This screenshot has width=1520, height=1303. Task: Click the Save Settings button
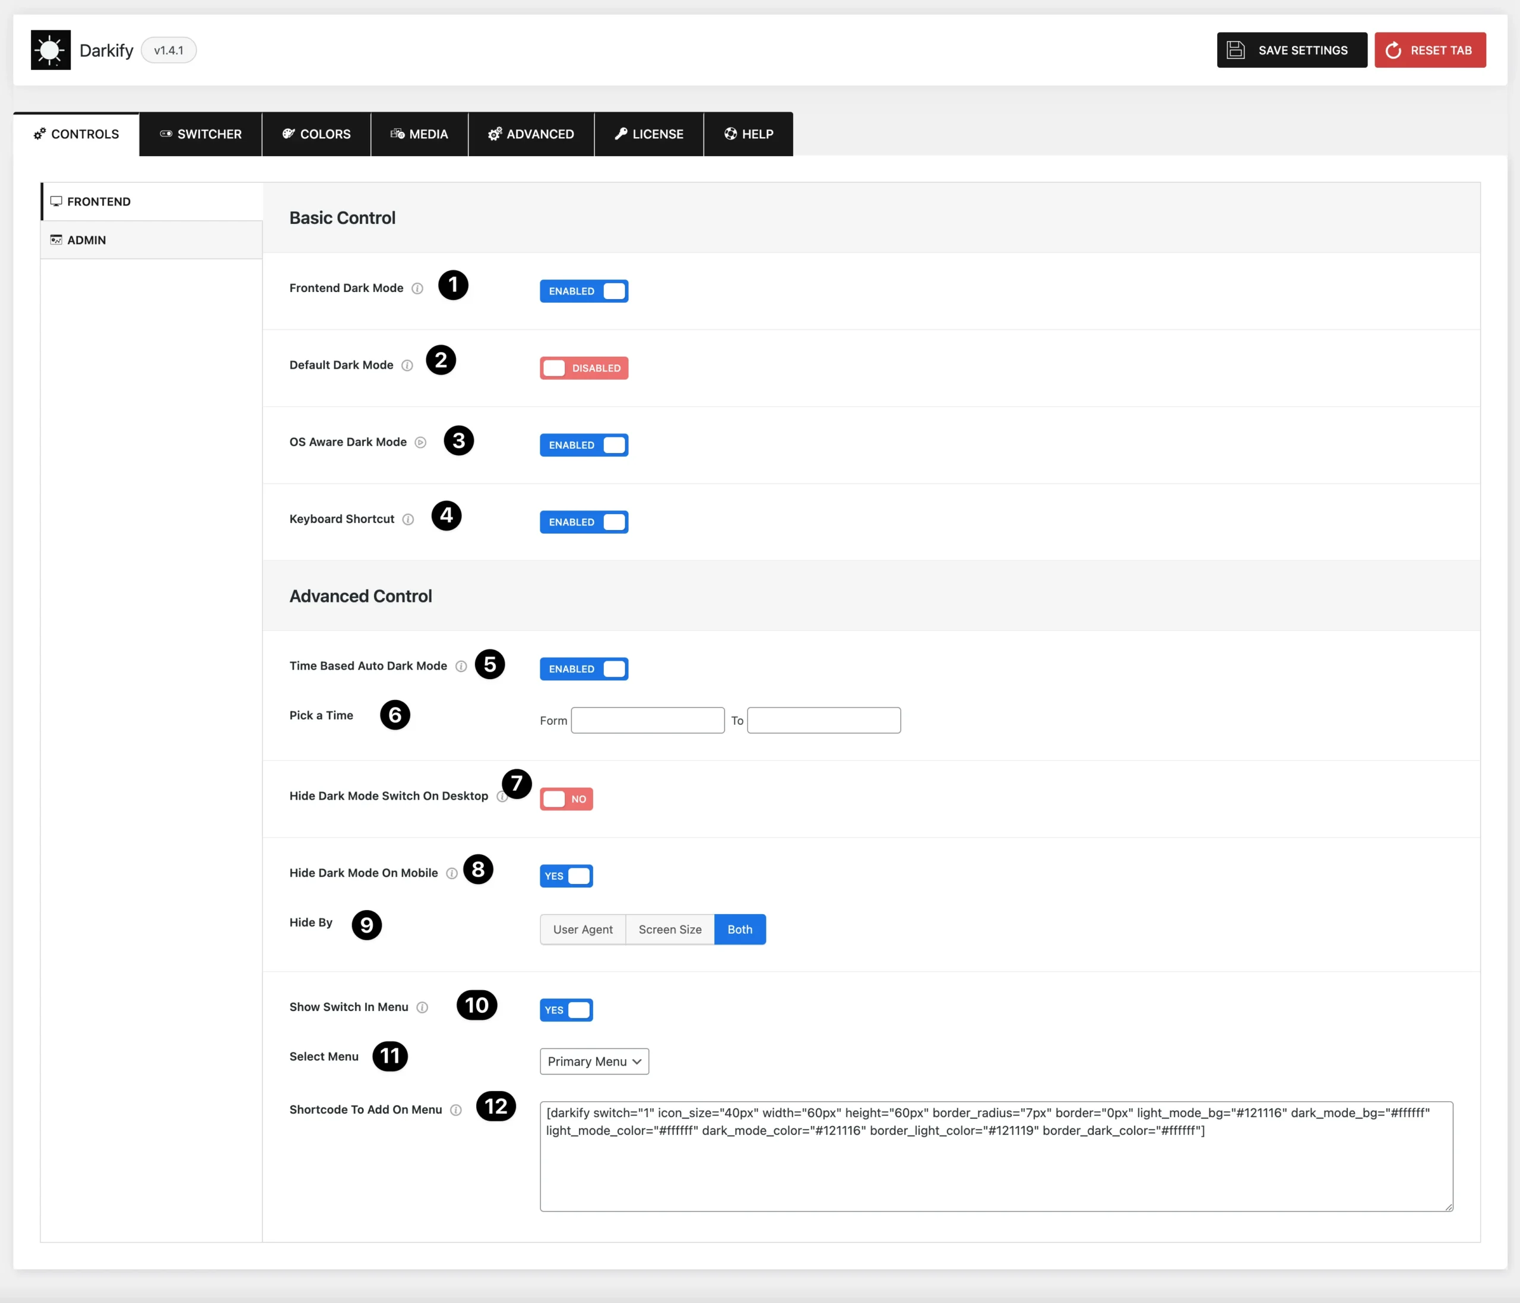(x=1292, y=50)
